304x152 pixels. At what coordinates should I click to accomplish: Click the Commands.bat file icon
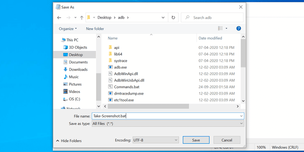[x=110, y=87]
